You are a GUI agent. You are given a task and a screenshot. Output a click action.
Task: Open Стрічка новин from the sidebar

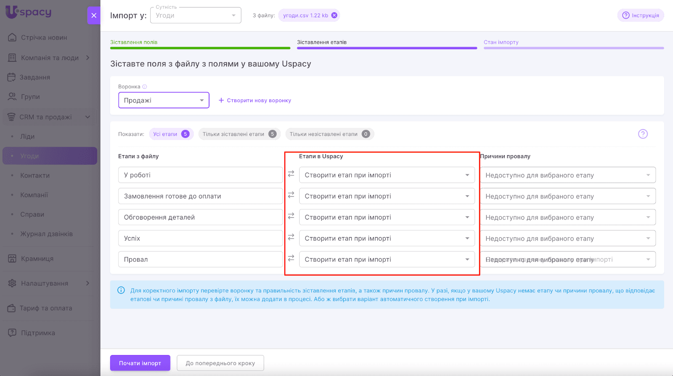44,37
